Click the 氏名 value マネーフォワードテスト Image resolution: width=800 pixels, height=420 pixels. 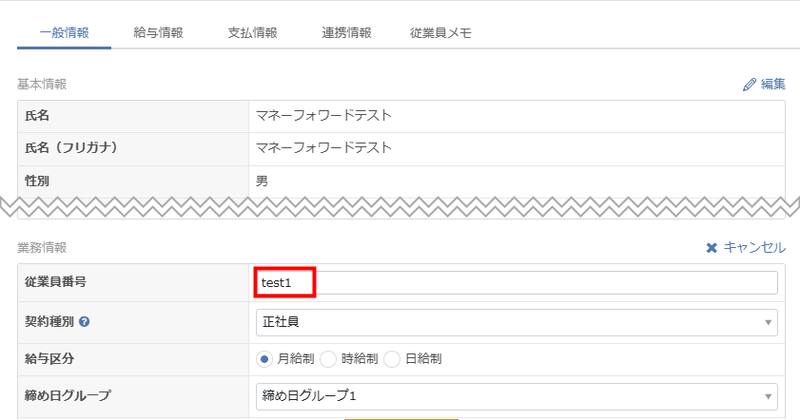324,116
